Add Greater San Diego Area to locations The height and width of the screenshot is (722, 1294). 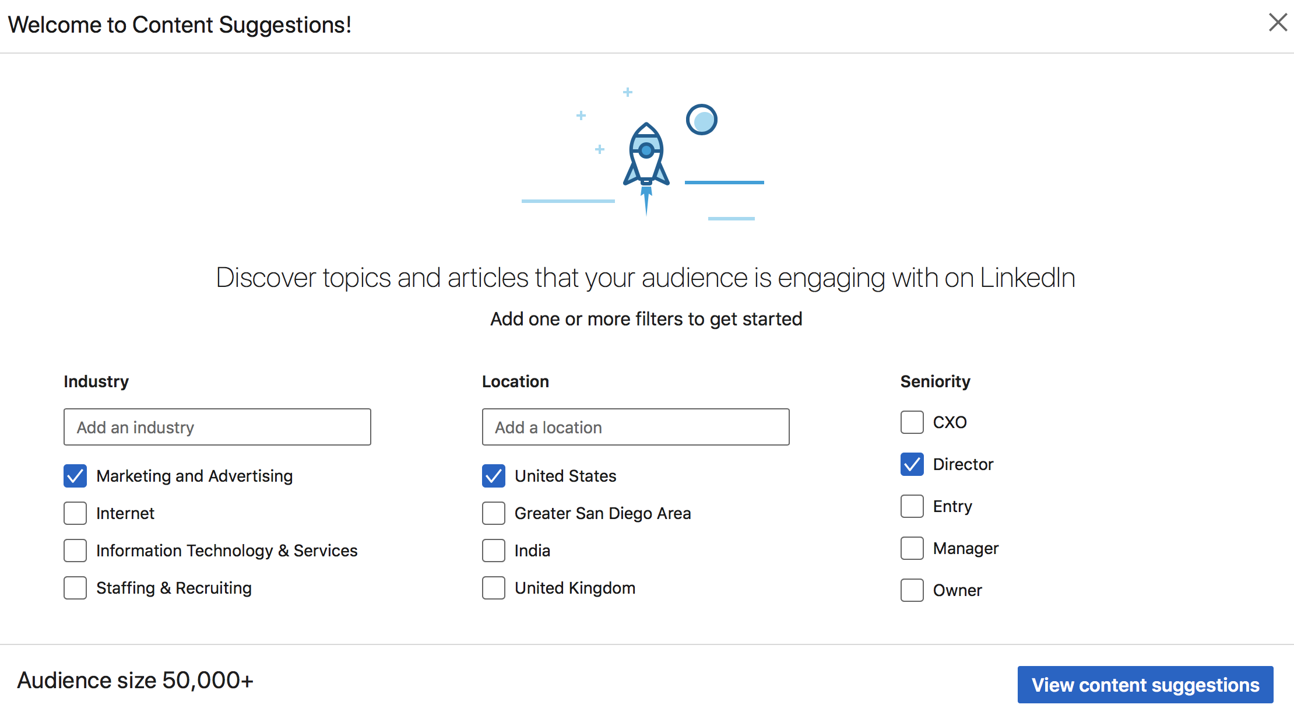[493, 513]
